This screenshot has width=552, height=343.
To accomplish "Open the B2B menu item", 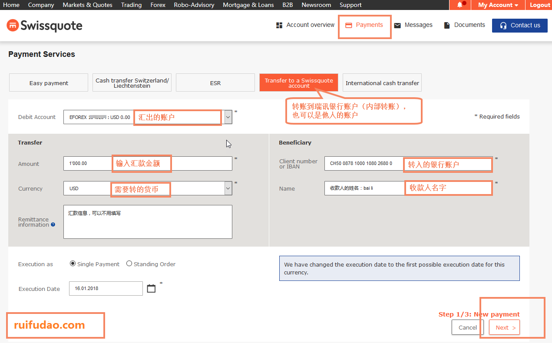I will (288, 5).
